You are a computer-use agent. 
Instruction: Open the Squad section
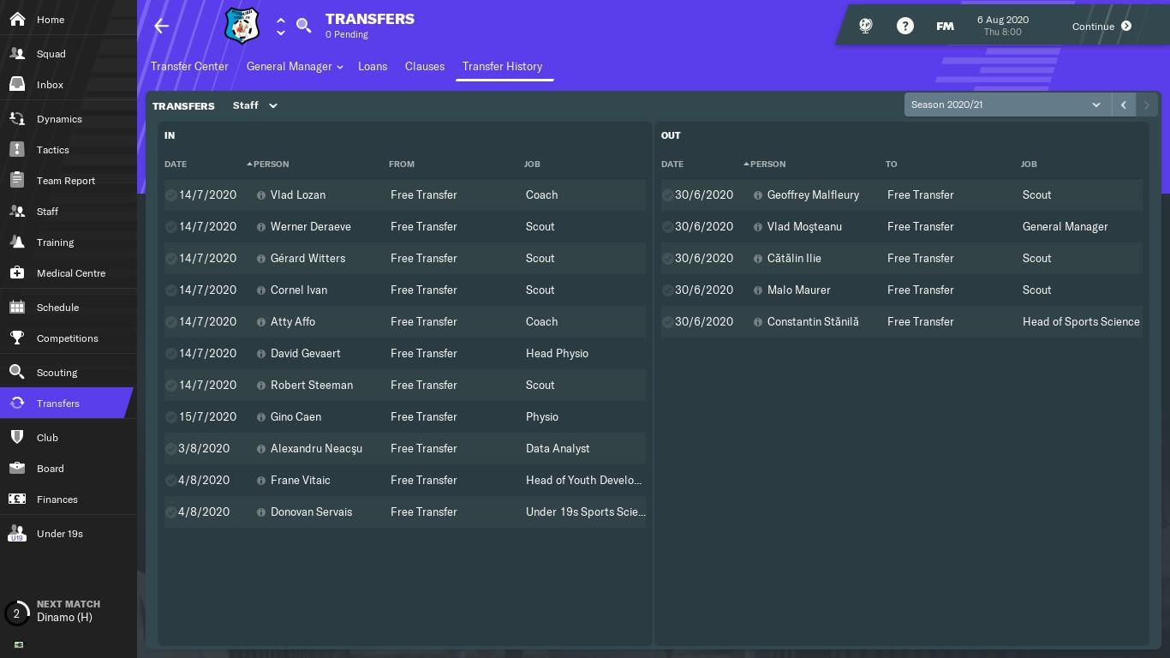point(69,53)
